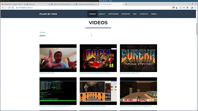Image resolution: width=198 pixels, height=111 pixels.
Task: Click the 01 Eureka Doom Editor Intro link
Action: point(130,73)
